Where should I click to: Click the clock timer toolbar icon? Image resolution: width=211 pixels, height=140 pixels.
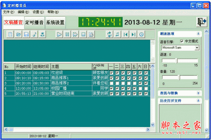[141, 34]
